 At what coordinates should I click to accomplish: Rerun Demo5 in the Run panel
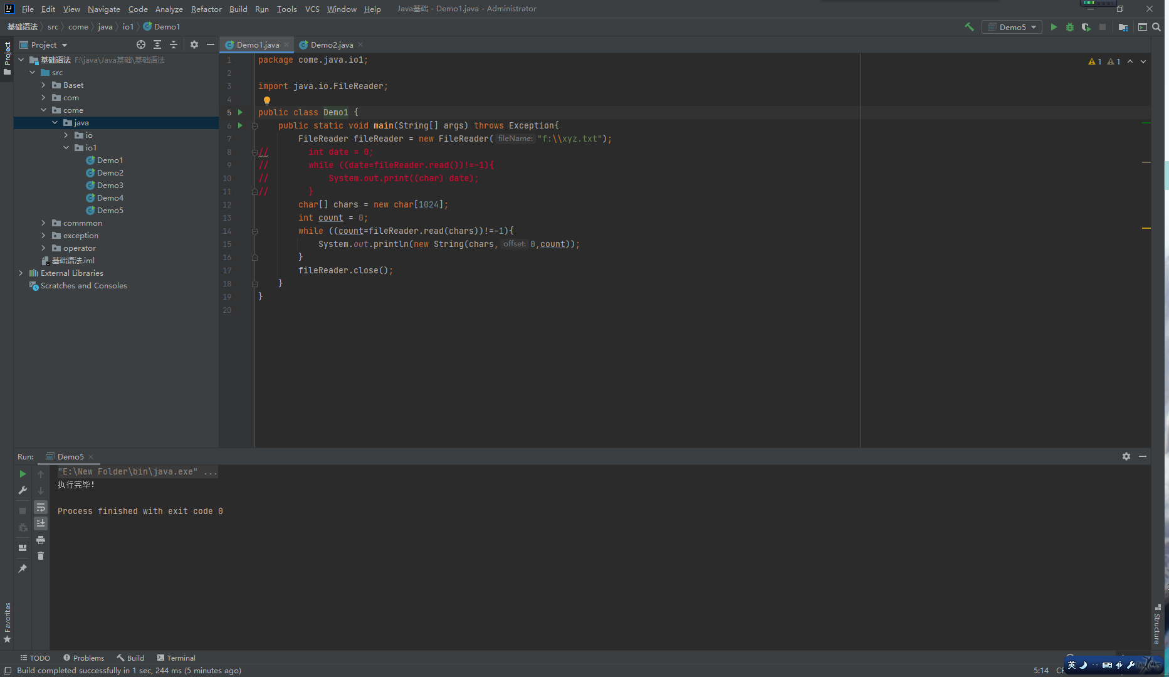tap(23, 474)
